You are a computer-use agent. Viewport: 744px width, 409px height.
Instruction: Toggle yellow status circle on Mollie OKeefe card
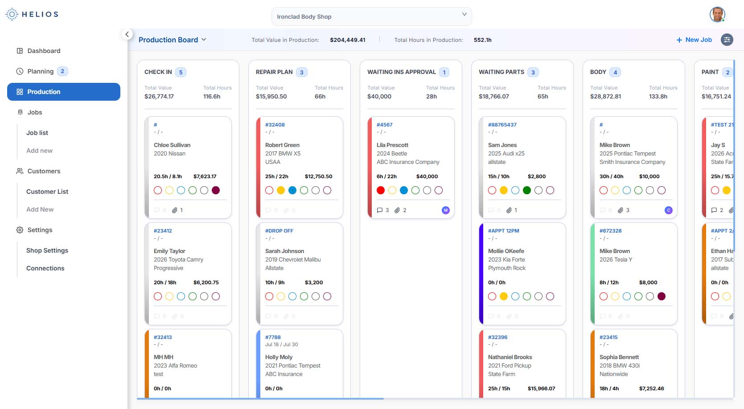click(x=504, y=296)
